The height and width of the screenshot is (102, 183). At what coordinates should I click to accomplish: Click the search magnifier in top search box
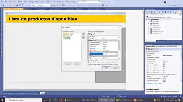100,2
